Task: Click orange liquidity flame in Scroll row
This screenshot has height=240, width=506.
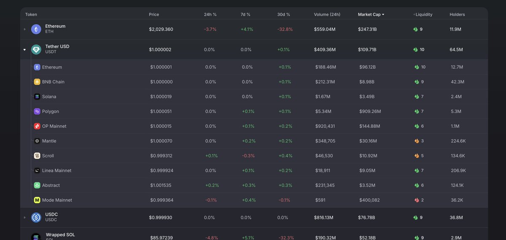Action: 417,156
